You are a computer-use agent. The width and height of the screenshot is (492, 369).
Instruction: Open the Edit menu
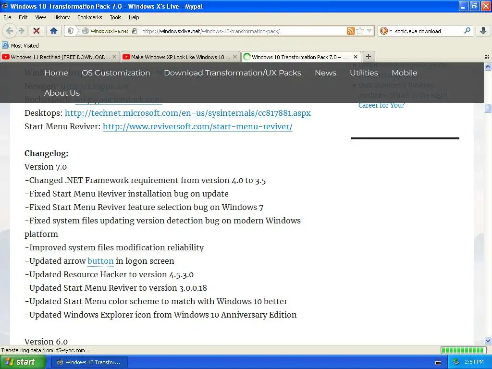point(23,17)
